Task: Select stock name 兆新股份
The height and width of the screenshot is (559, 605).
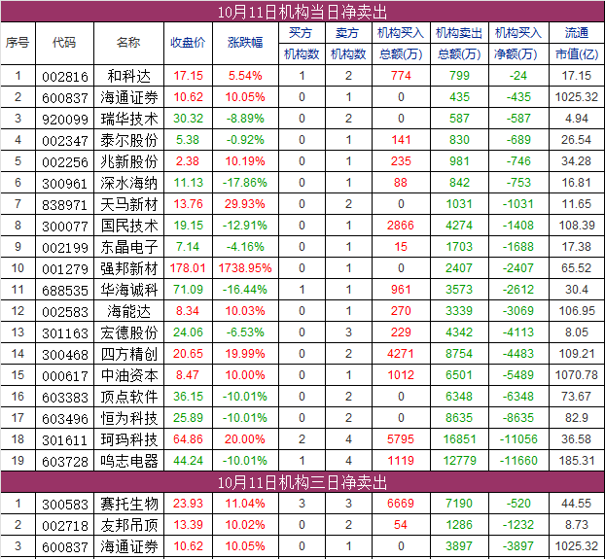Action: [x=128, y=161]
